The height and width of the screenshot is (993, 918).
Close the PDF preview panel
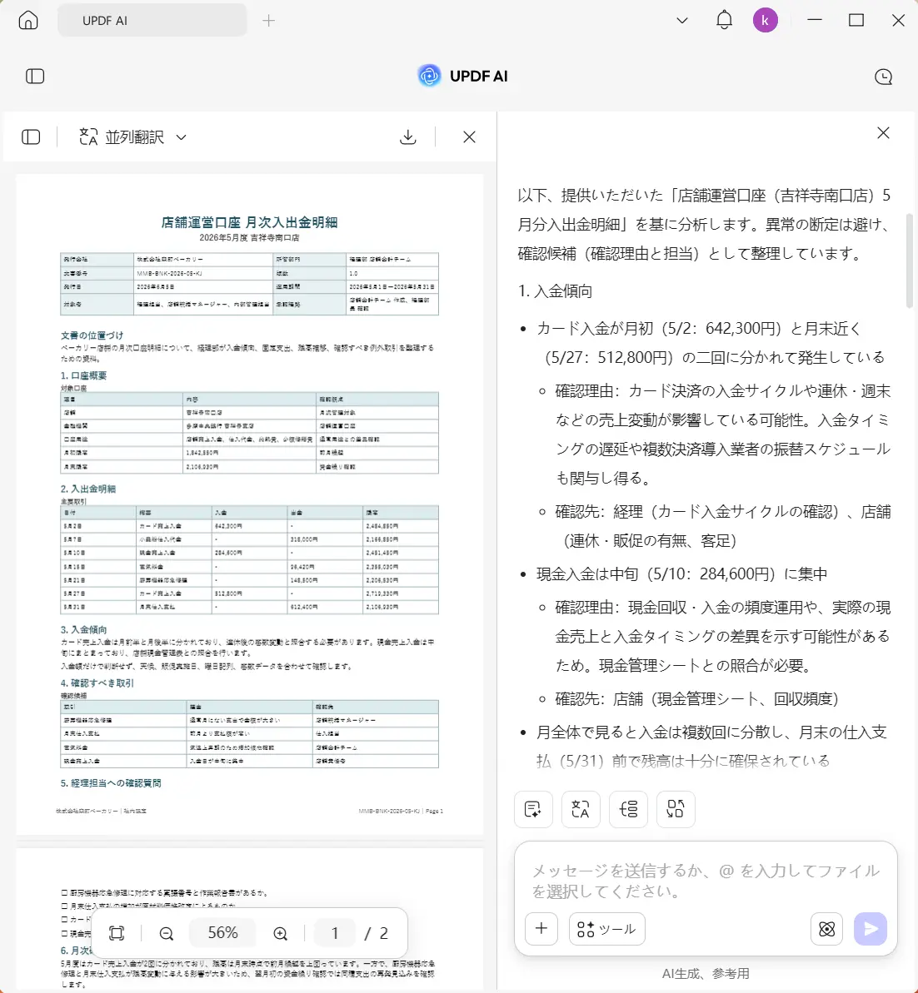[x=469, y=137]
